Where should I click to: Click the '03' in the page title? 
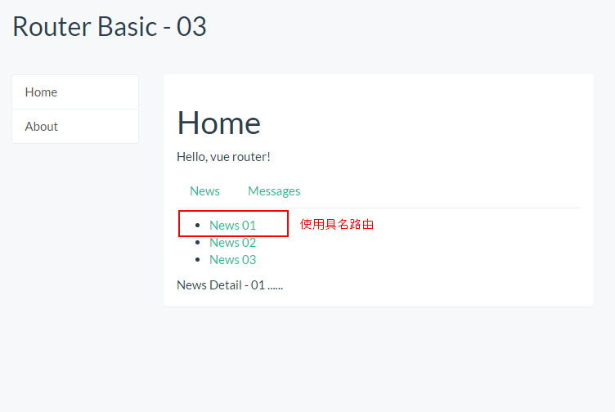click(191, 27)
